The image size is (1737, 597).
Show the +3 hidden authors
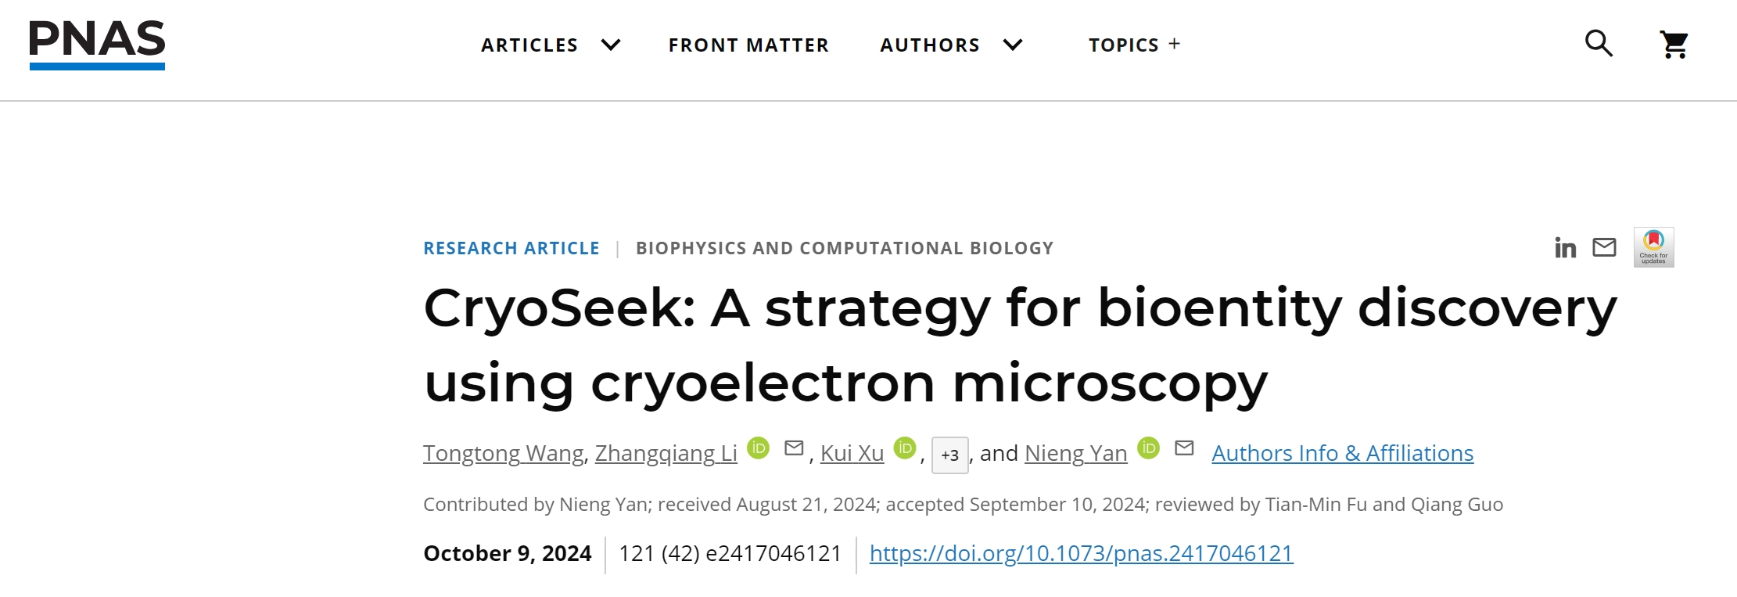[949, 455]
